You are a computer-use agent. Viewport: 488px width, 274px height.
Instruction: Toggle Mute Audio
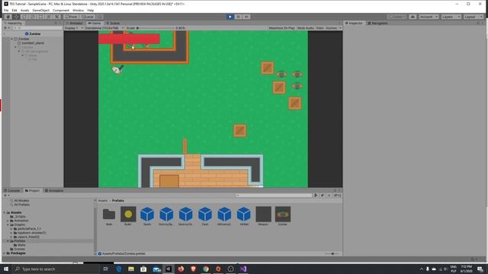[x=306, y=28]
